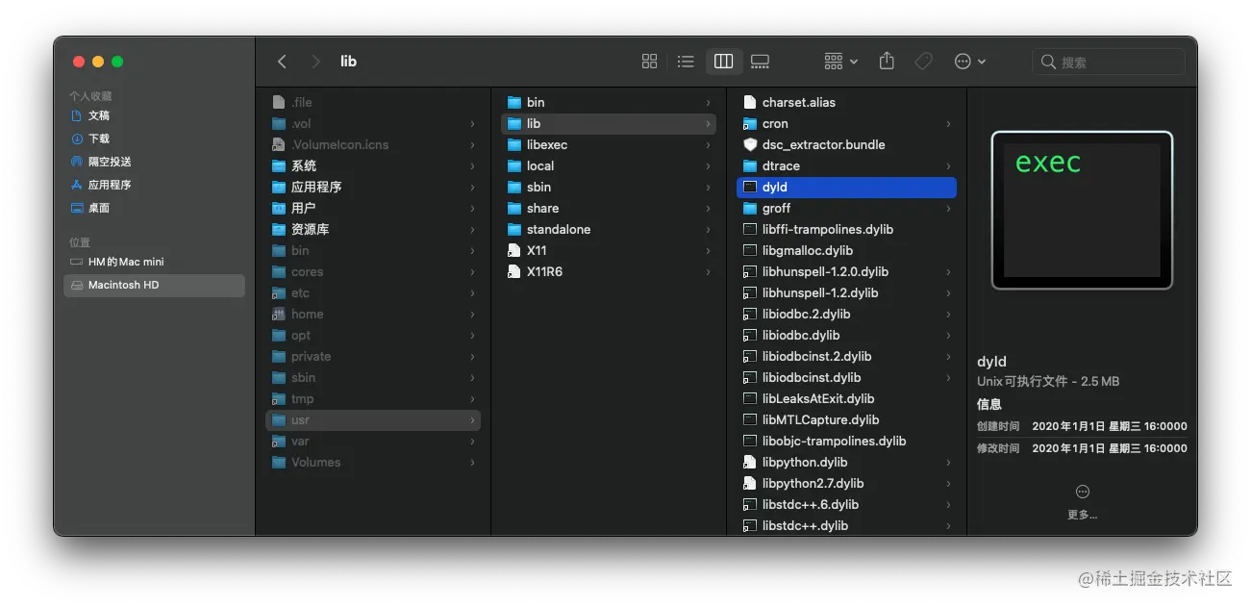The image size is (1251, 607).
Task: Click the libpython.dylib icon
Action: tap(750, 462)
